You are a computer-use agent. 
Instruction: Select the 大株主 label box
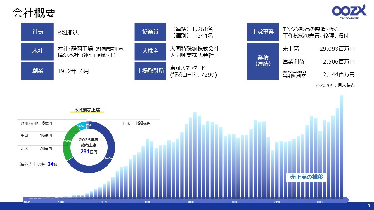point(150,51)
